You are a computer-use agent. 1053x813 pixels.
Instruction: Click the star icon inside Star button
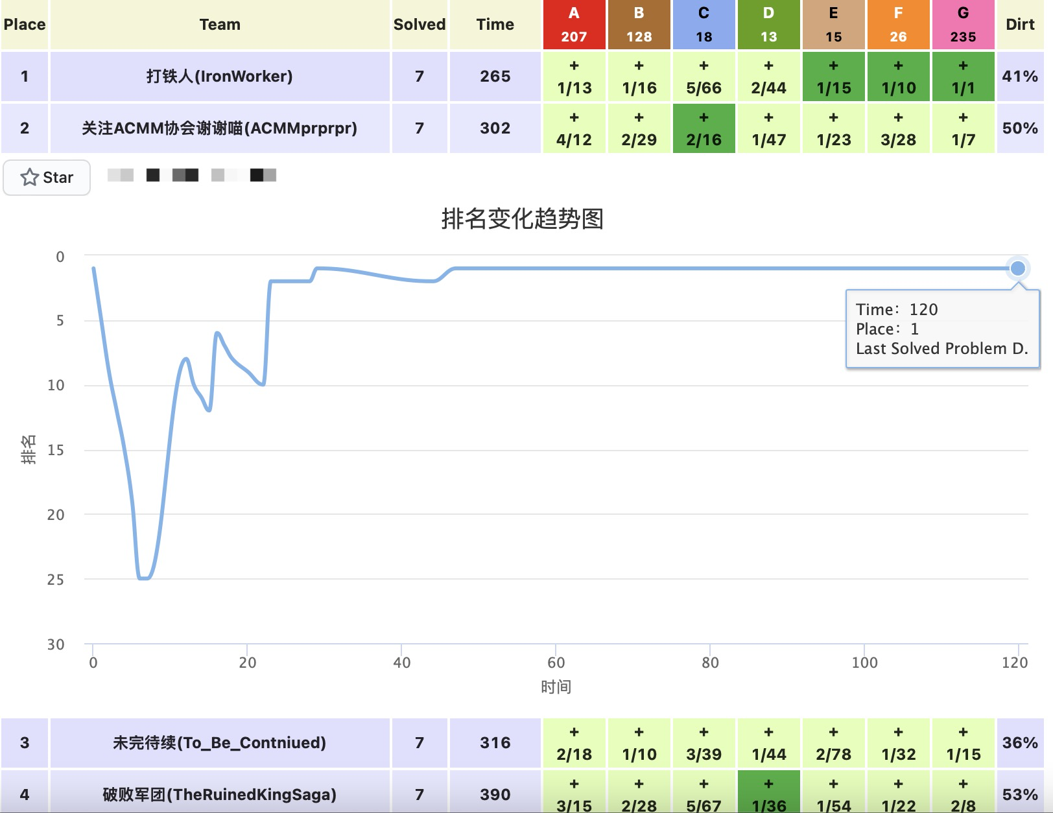[29, 177]
